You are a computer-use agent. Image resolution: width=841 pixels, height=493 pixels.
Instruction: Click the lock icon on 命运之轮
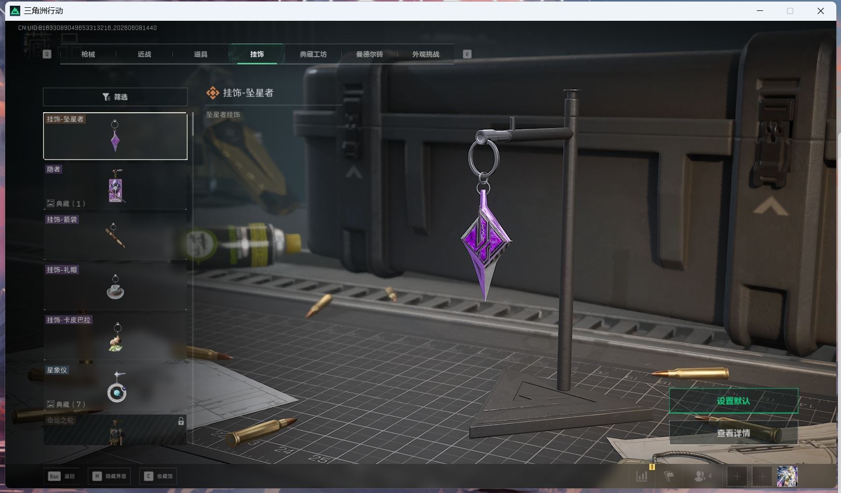click(181, 421)
